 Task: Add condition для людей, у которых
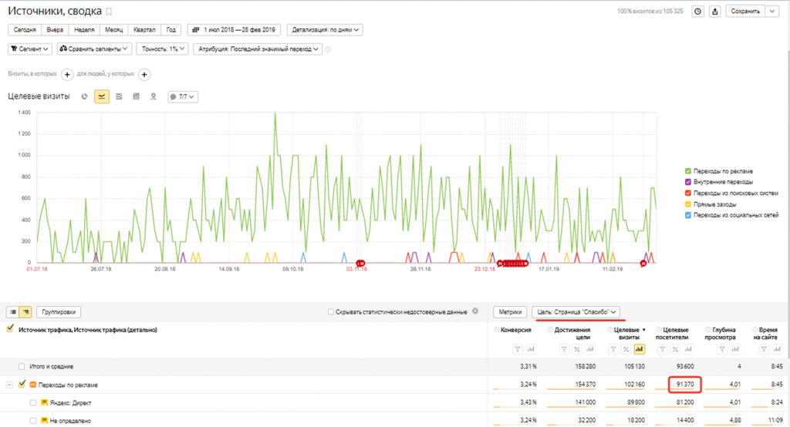pos(144,75)
